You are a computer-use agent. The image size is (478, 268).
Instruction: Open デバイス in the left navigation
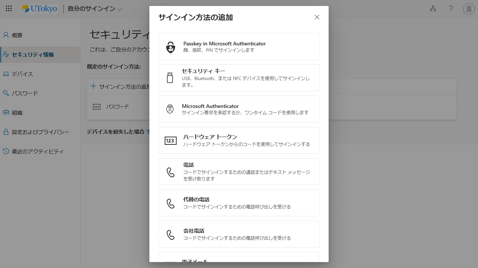click(22, 74)
